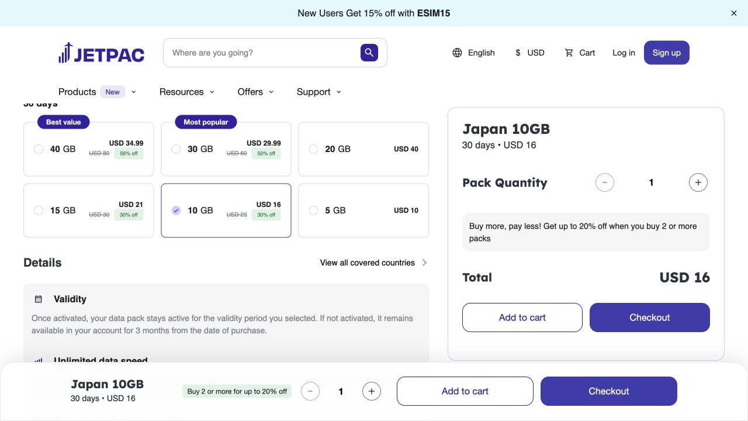Click minus button in bottom sticky bar

point(310,391)
